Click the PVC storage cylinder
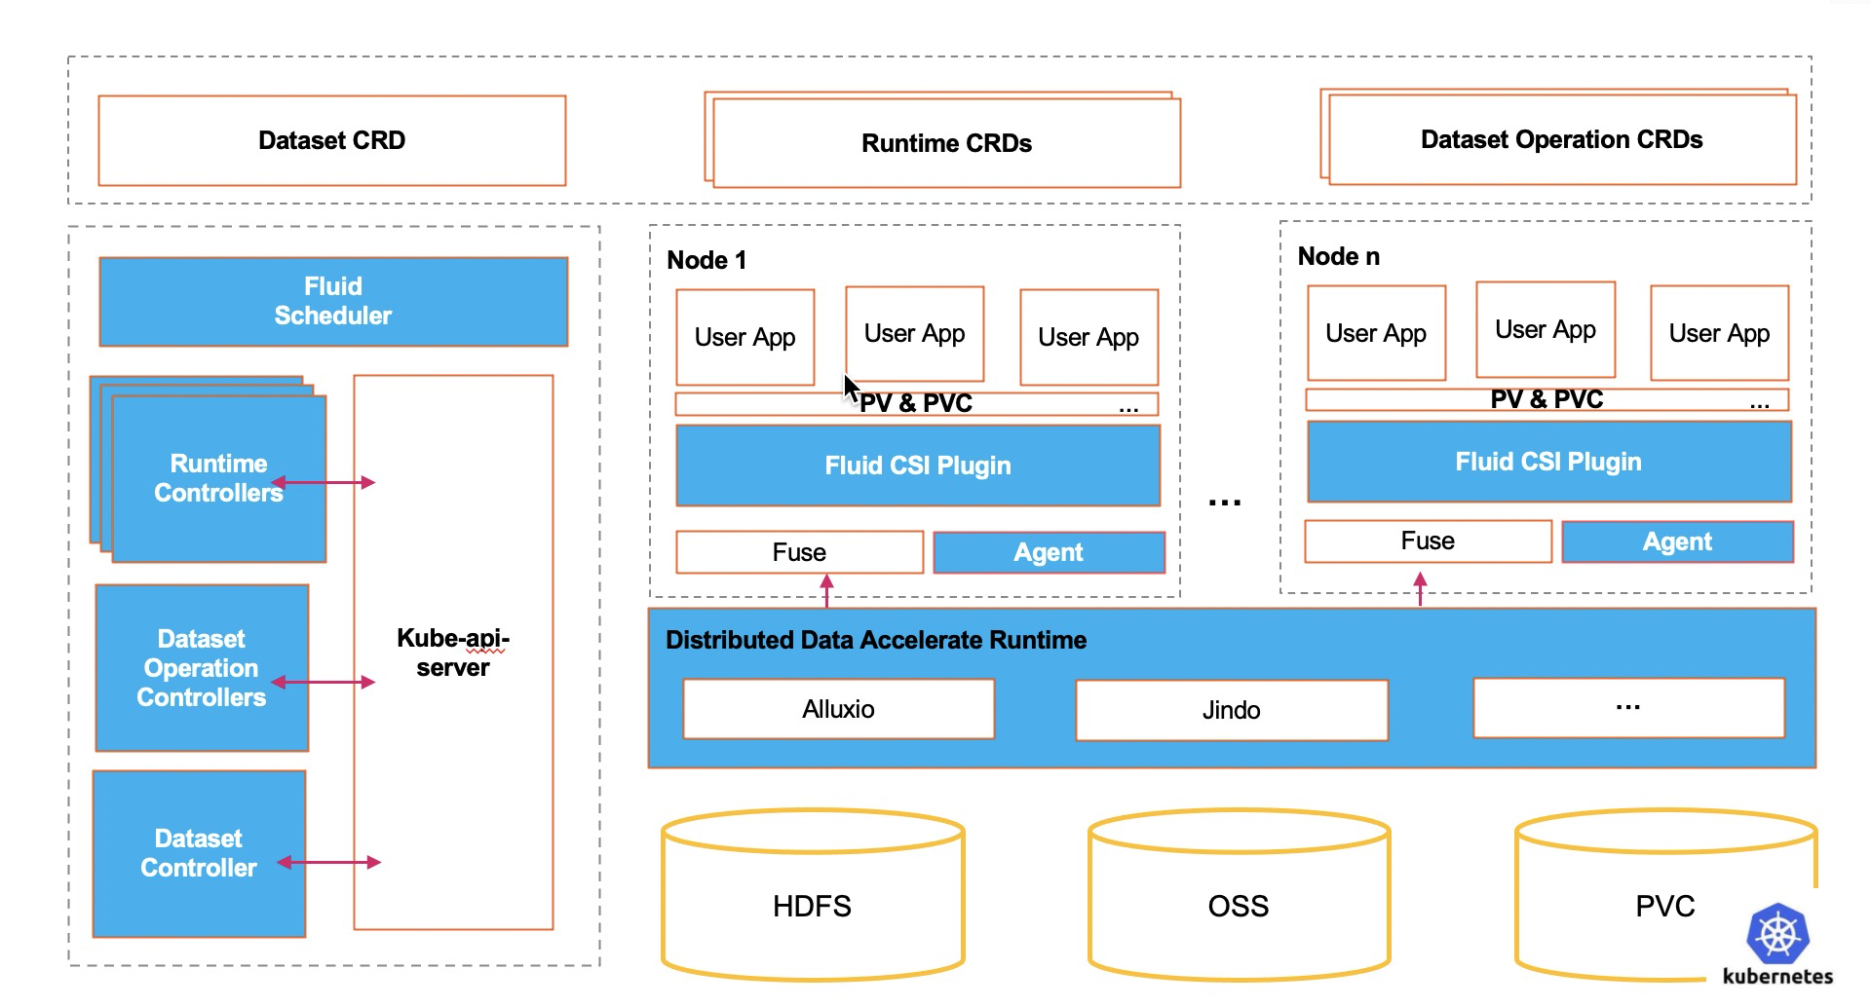1871x1007 pixels. coord(1665,894)
